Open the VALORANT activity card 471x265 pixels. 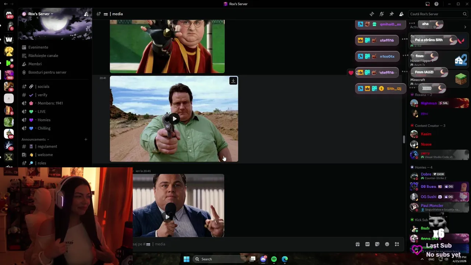439,42
